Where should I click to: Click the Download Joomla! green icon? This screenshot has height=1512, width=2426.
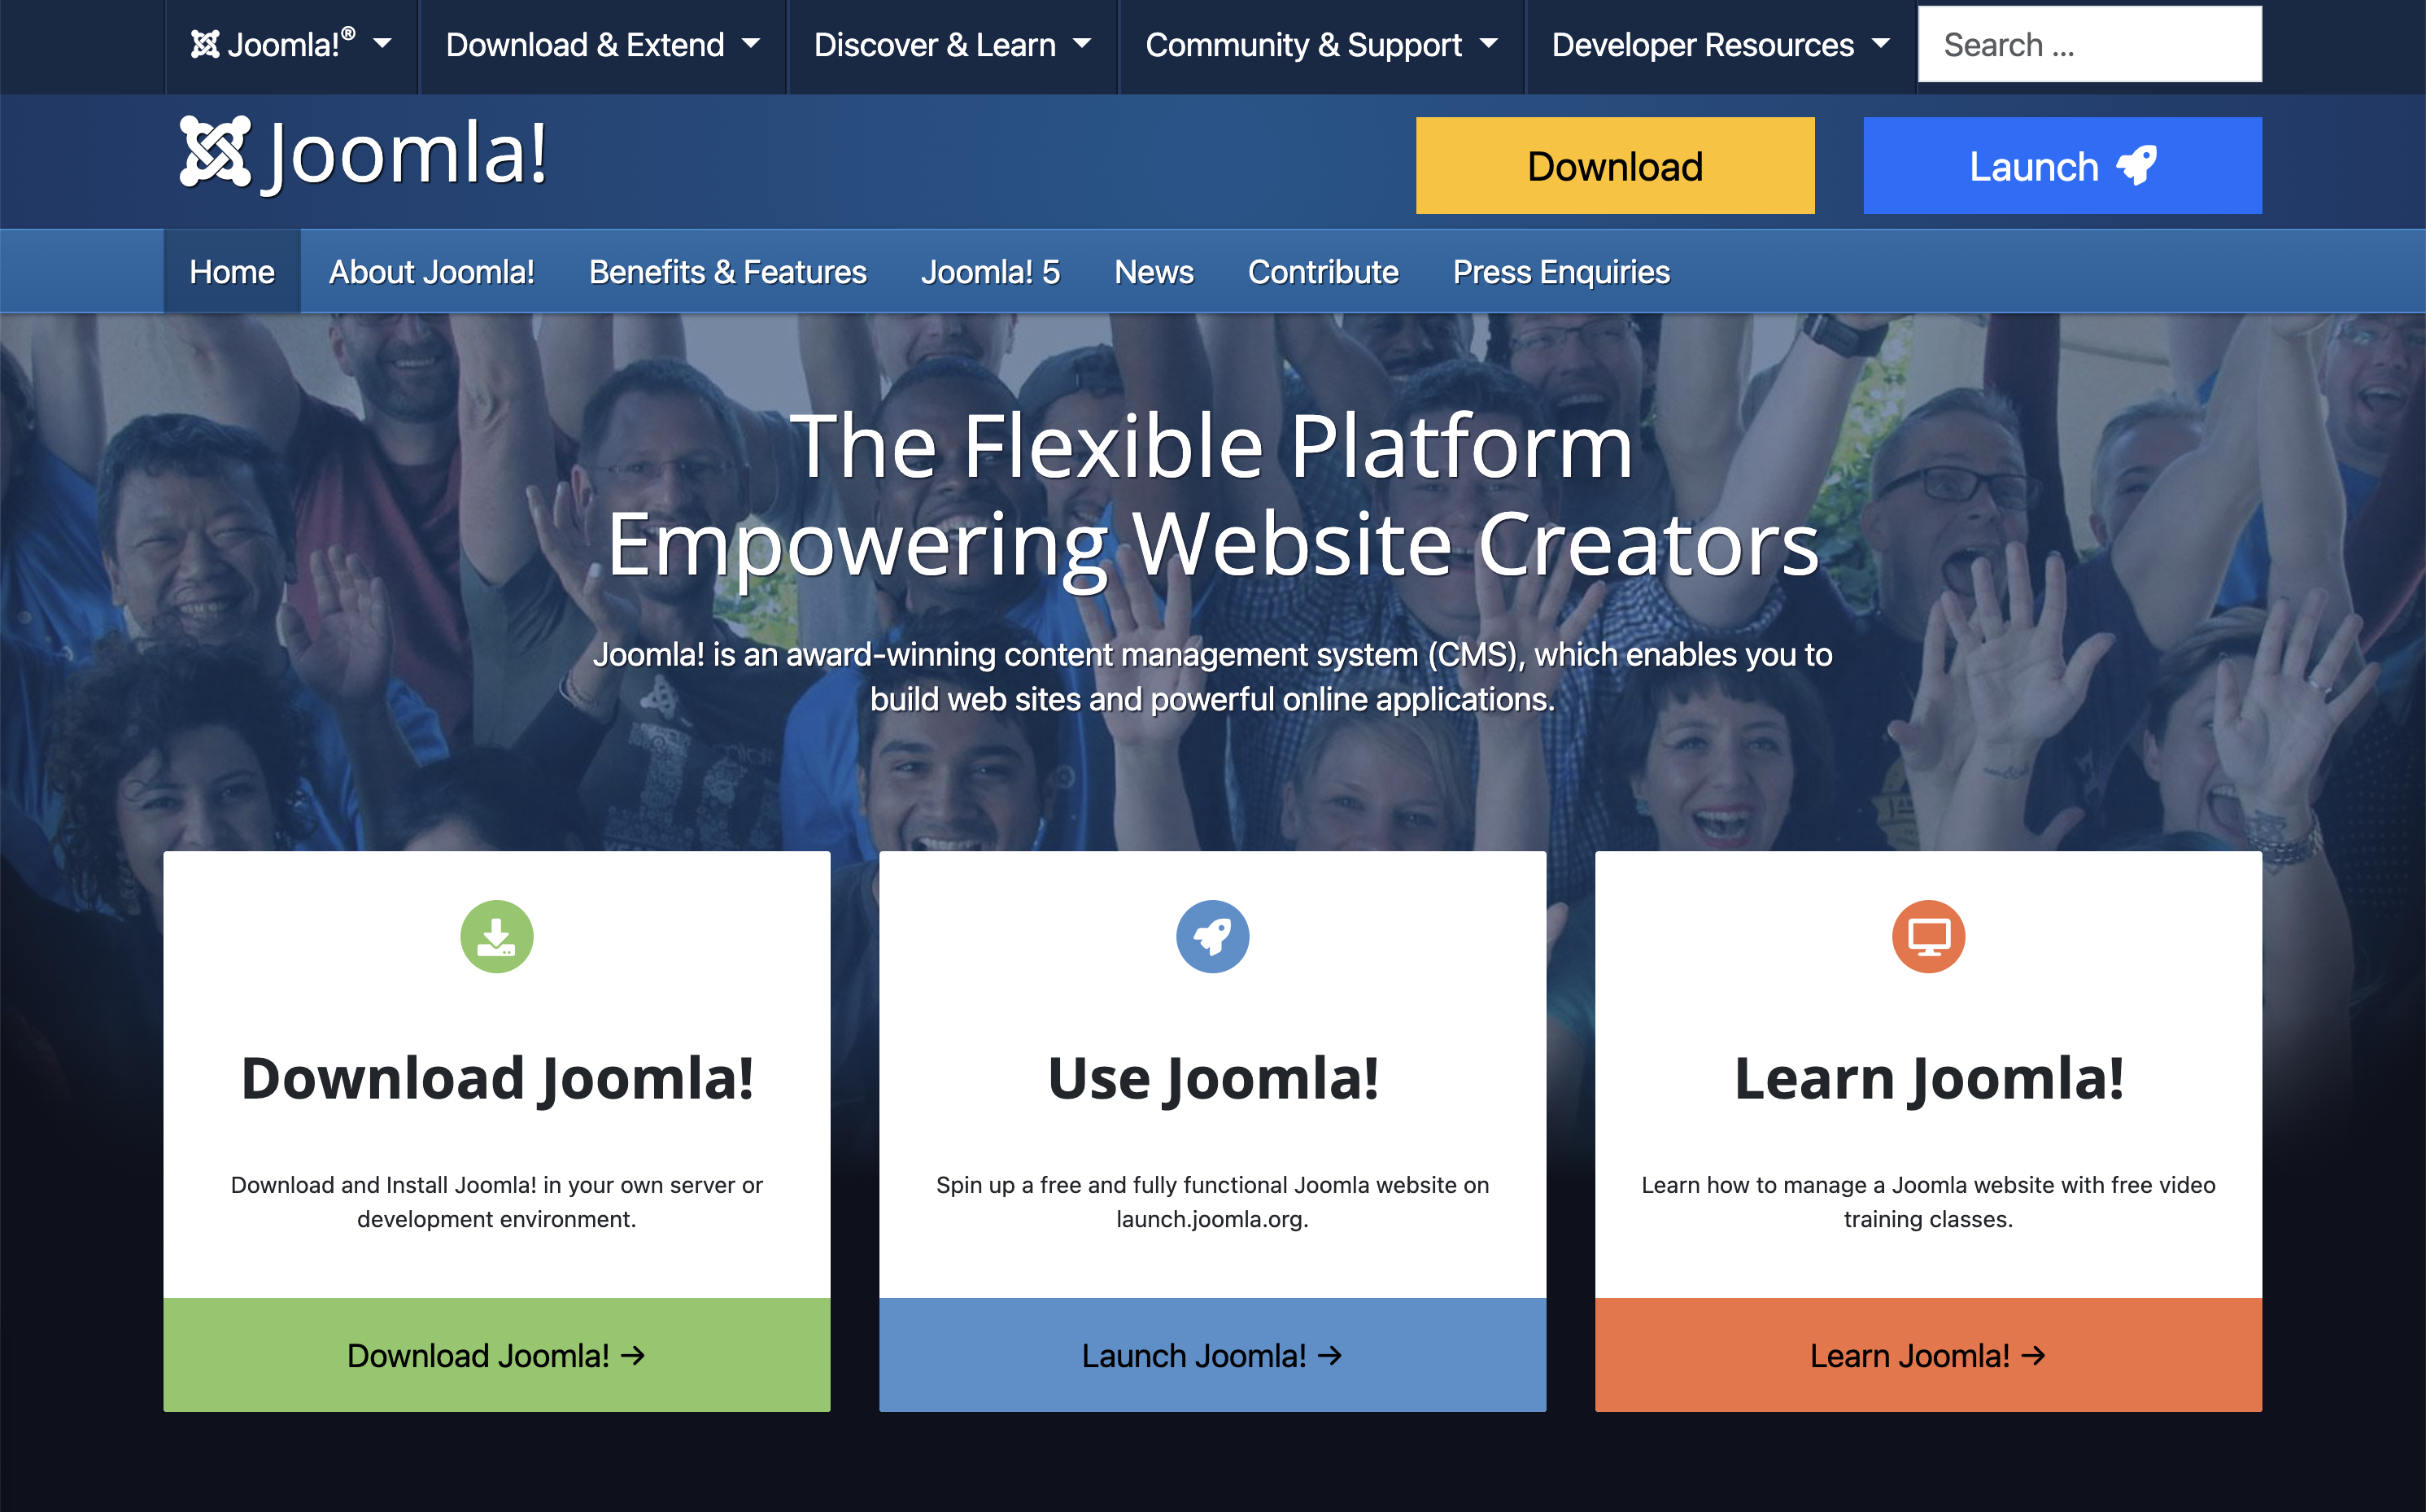click(x=496, y=933)
